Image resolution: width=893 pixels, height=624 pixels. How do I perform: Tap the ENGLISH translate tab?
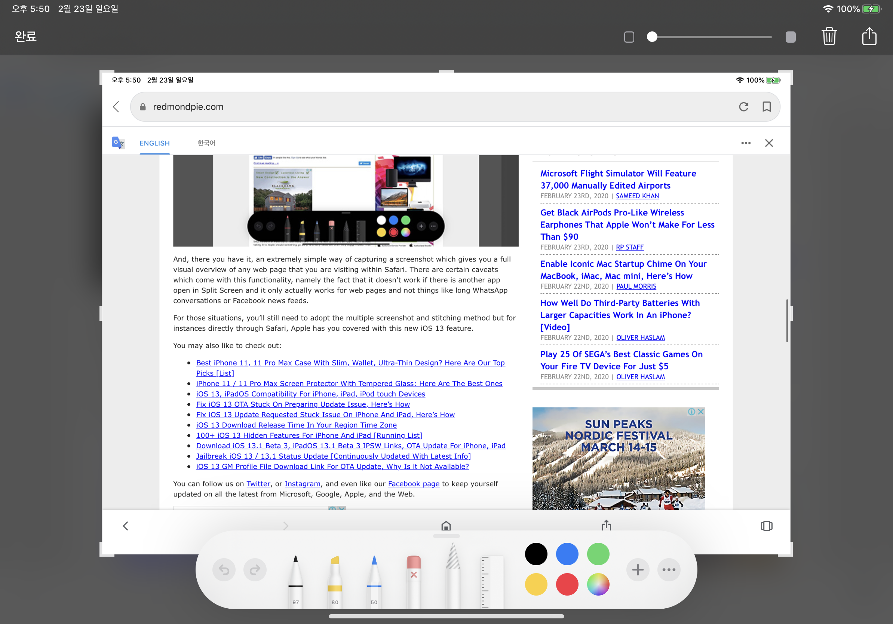154,143
